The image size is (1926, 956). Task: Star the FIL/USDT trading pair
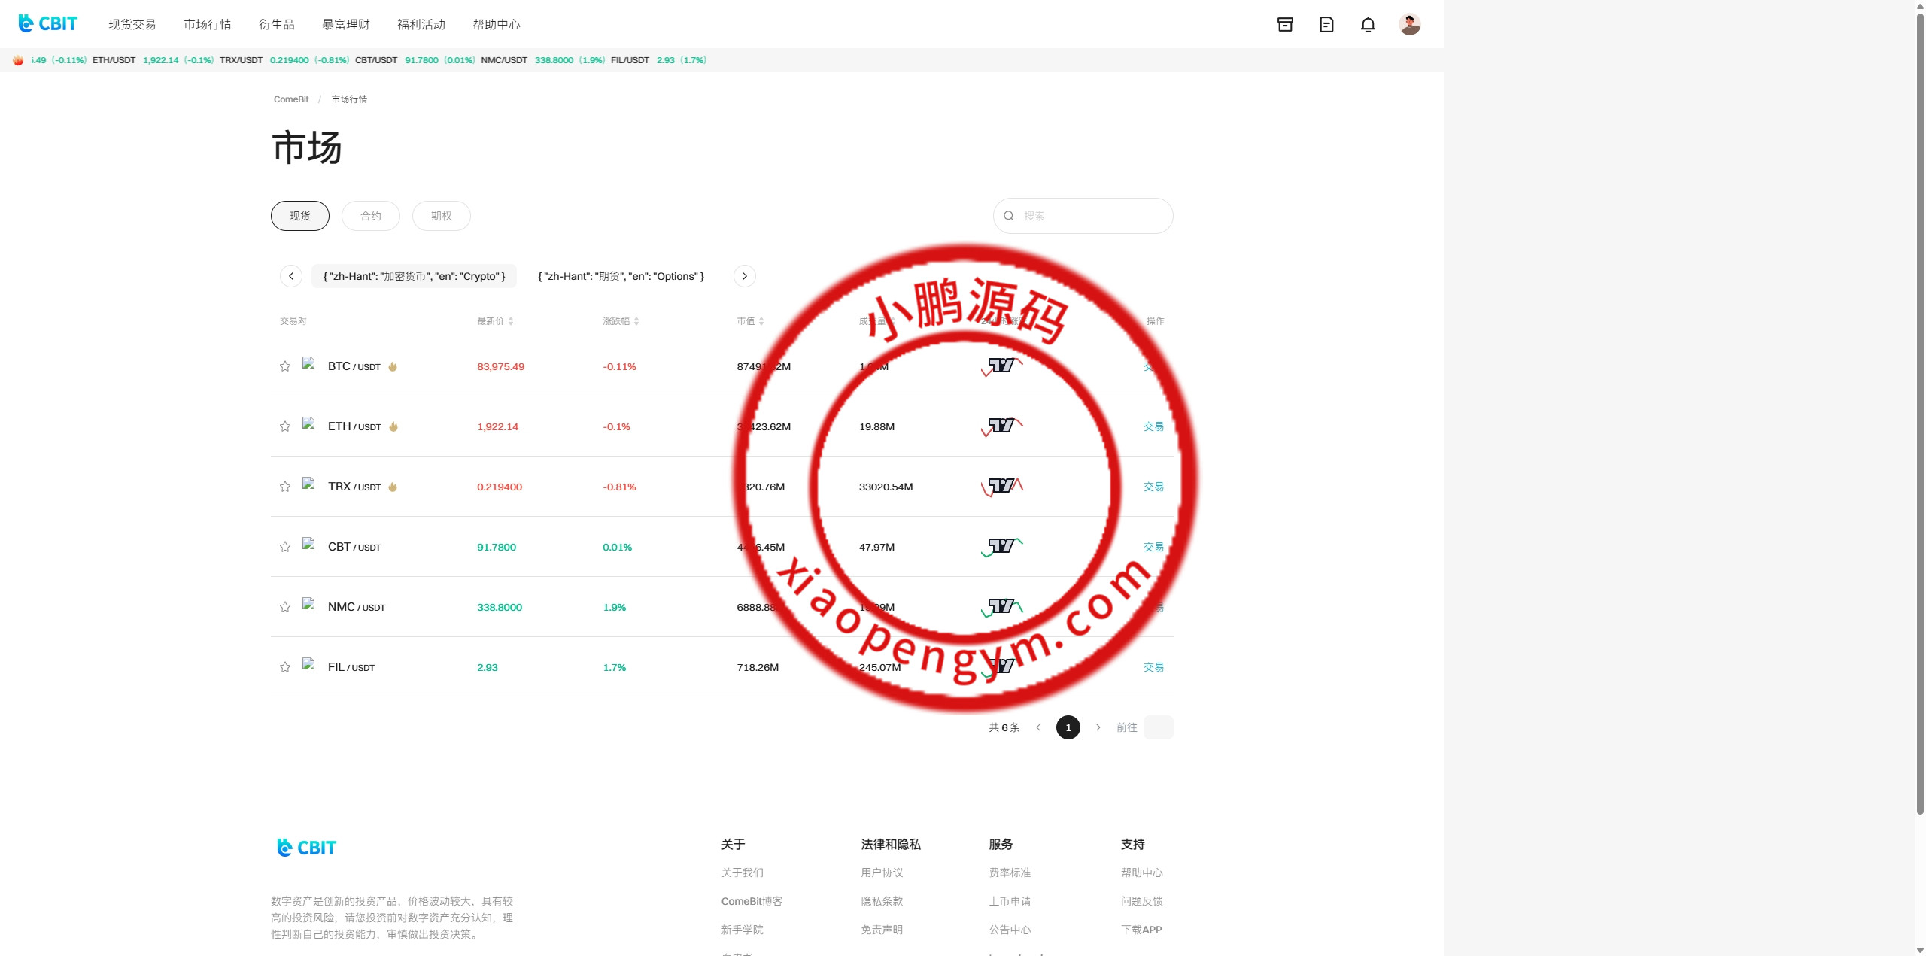coord(285,667)
